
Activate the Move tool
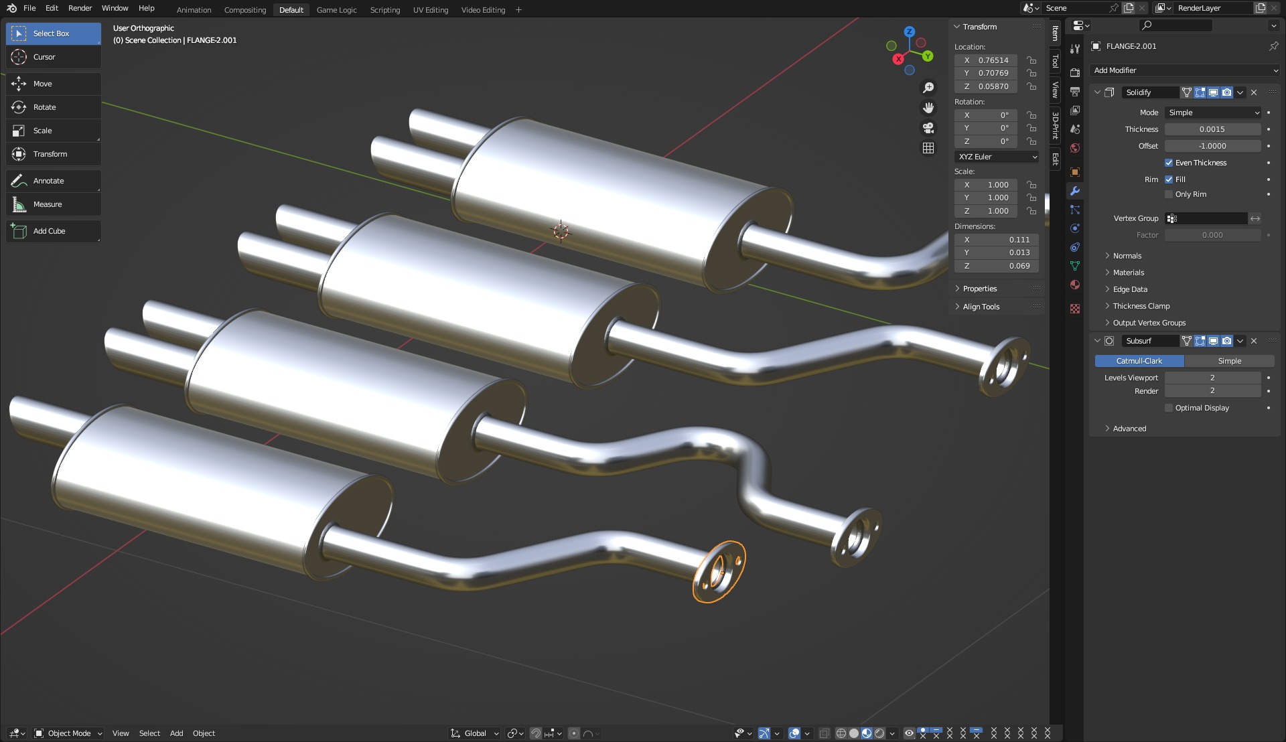(x=54, y=84)
